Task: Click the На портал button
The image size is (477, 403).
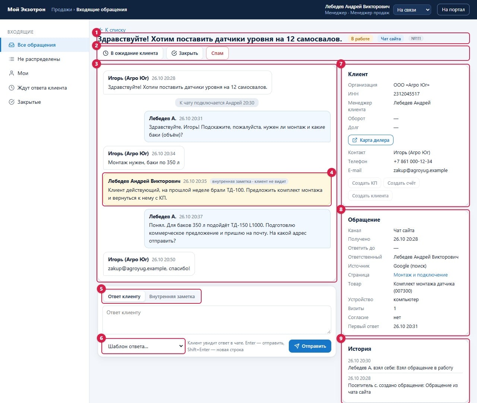Action: (x=453, y=10)
